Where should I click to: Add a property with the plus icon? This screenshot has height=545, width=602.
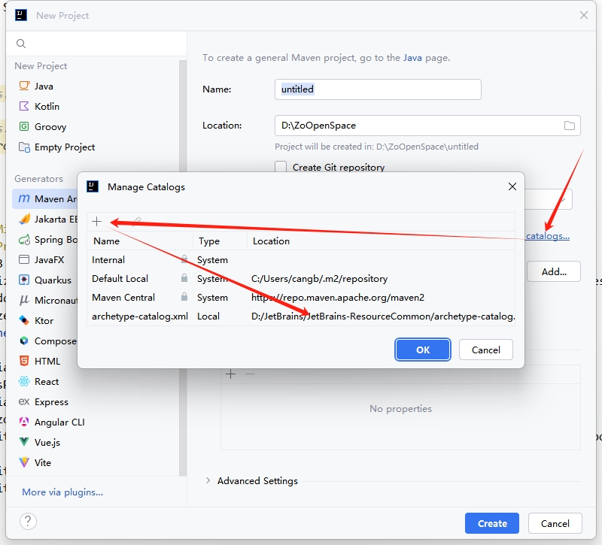pyautogui.click(x=231, y=374)
